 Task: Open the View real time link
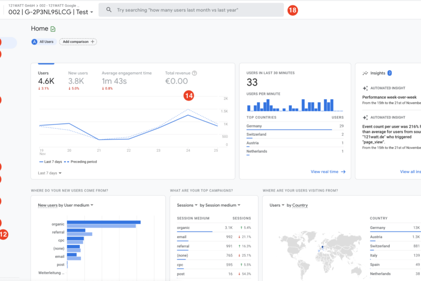coord(324,172)
